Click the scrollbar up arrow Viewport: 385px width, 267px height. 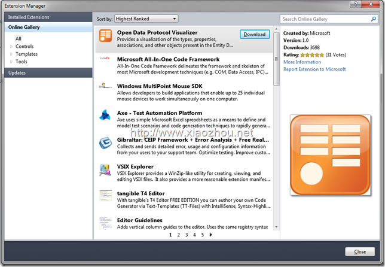pos(276,29)
